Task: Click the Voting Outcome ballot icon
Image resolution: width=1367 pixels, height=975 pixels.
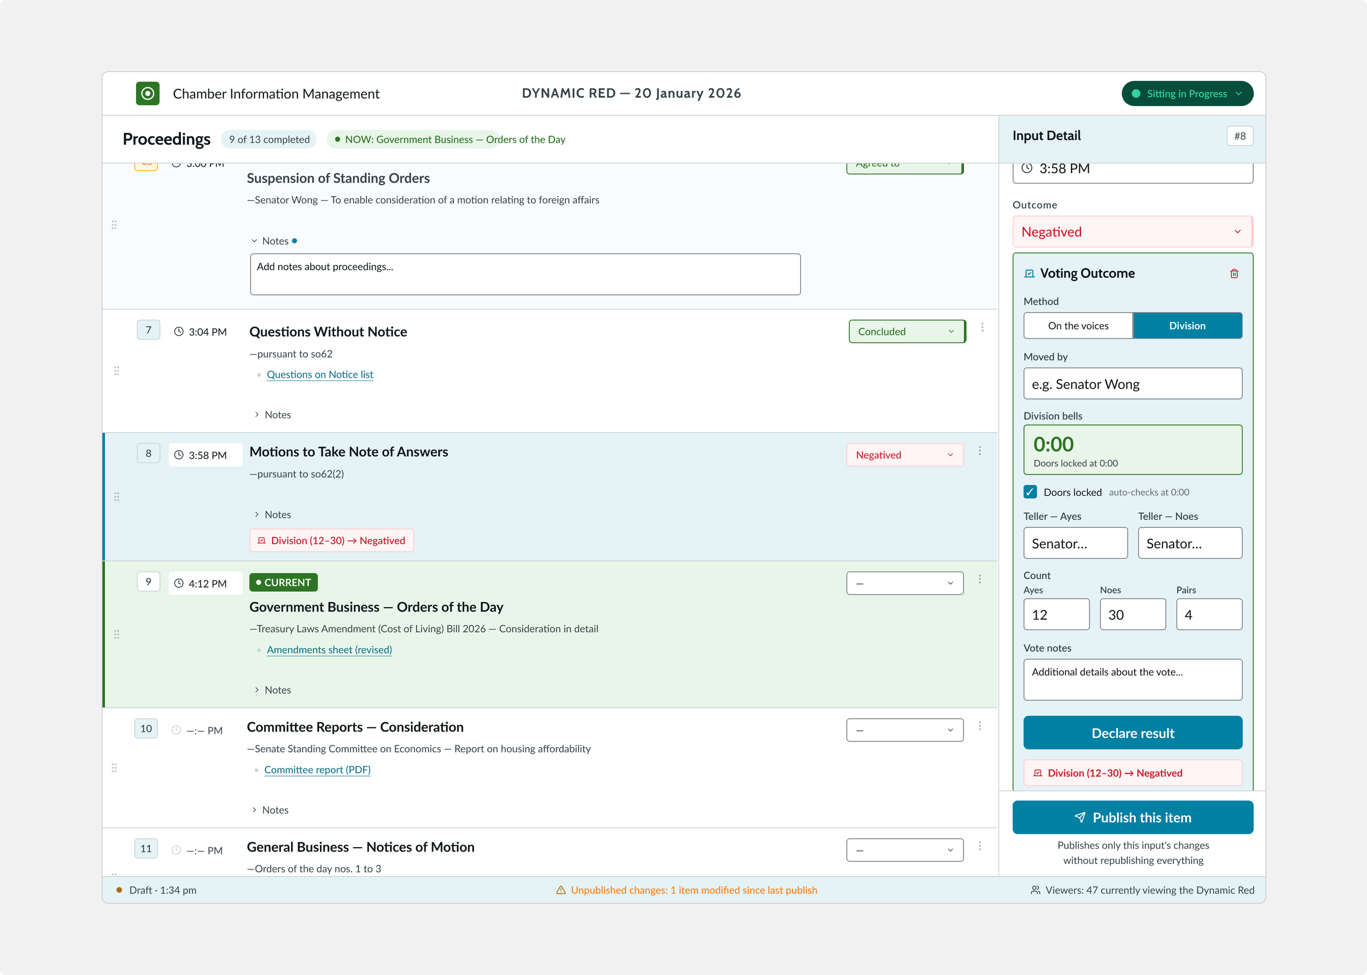Action: coord(1030,274)
